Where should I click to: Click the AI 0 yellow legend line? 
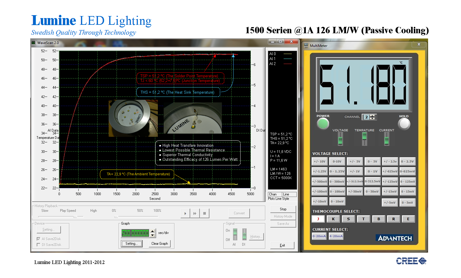tap(287, 54)
